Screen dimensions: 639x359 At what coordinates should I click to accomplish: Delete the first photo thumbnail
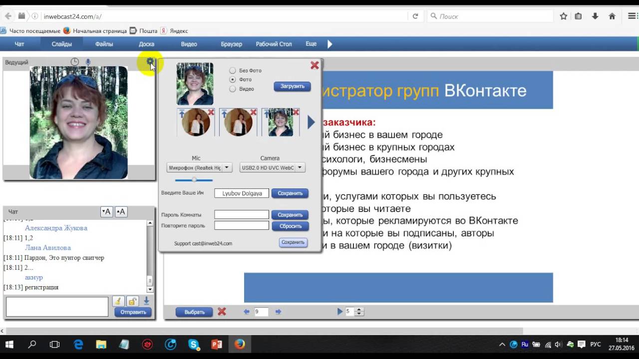(x=211, y=113)
